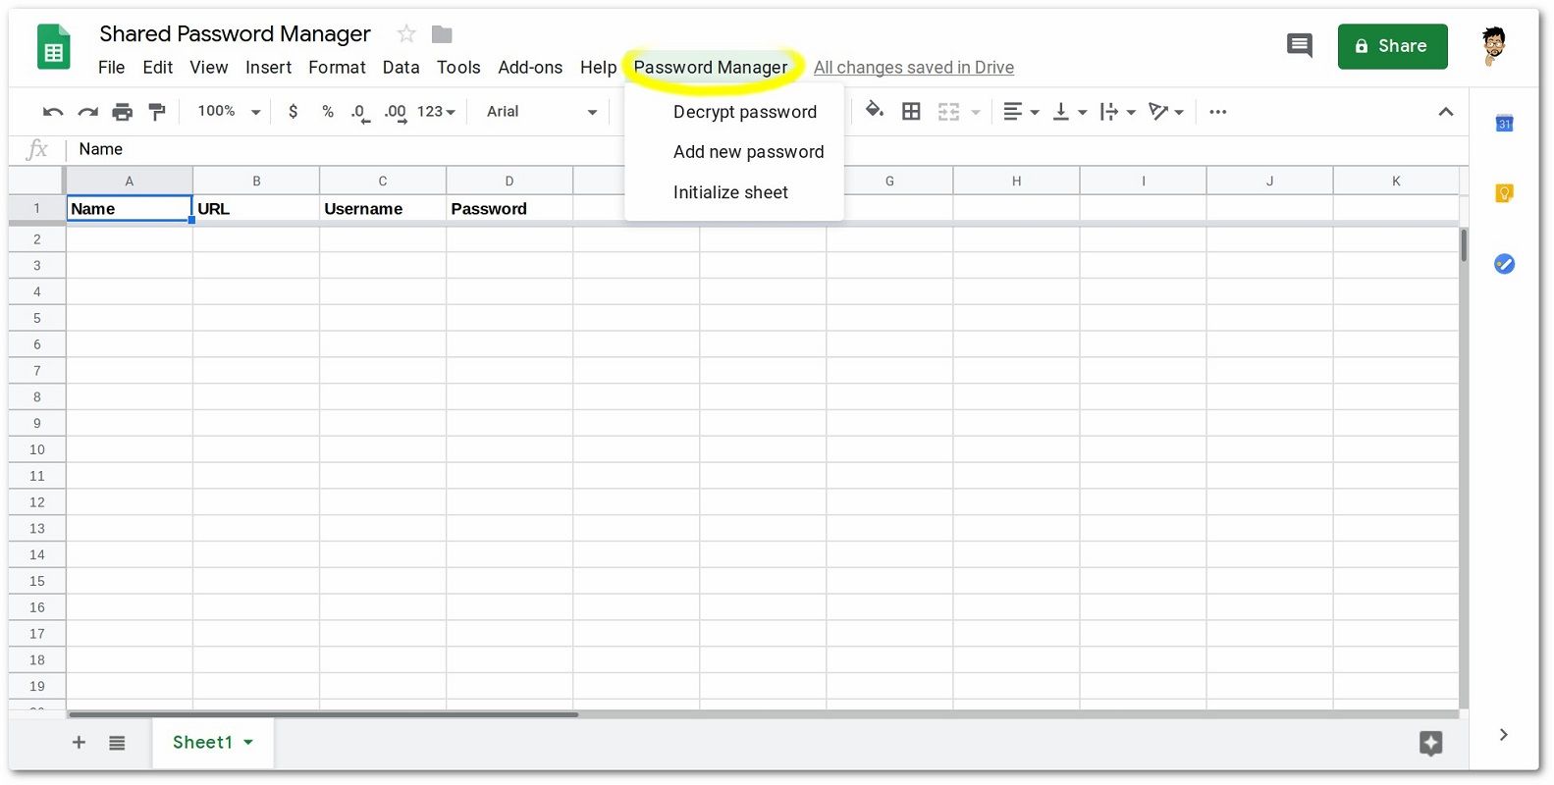Open the vertical align dropdown
This screenshot has height=785, width=1554.
1069,112
